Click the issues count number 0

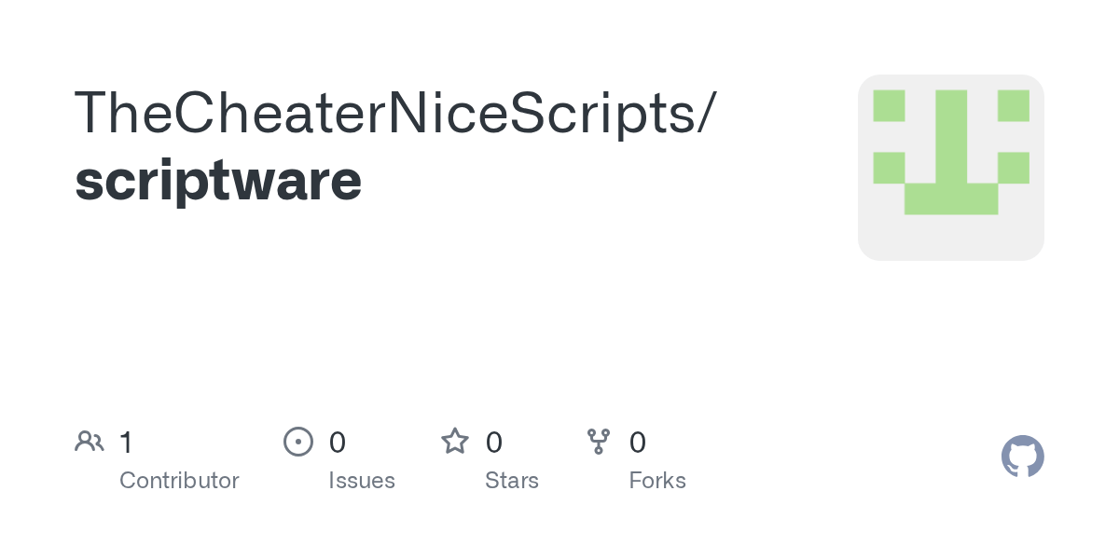click(338, 443)
